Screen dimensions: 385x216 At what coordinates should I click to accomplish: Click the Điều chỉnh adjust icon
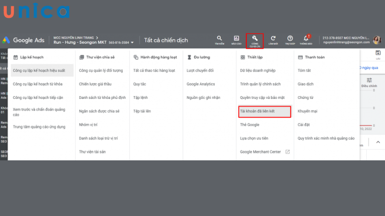tap(369, 80)
